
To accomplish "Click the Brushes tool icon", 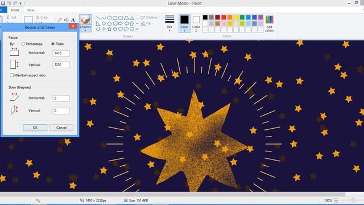I will tap(85, 20).
